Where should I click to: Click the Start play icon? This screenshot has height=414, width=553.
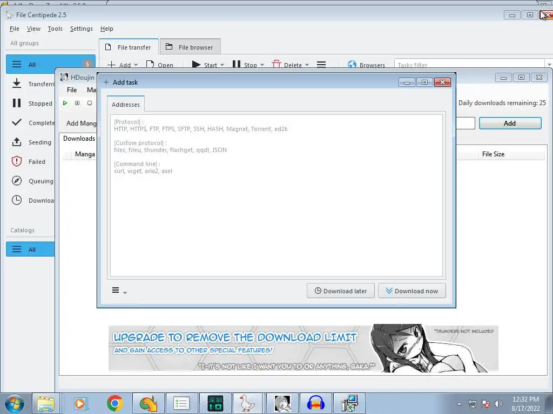coord(196,65)
